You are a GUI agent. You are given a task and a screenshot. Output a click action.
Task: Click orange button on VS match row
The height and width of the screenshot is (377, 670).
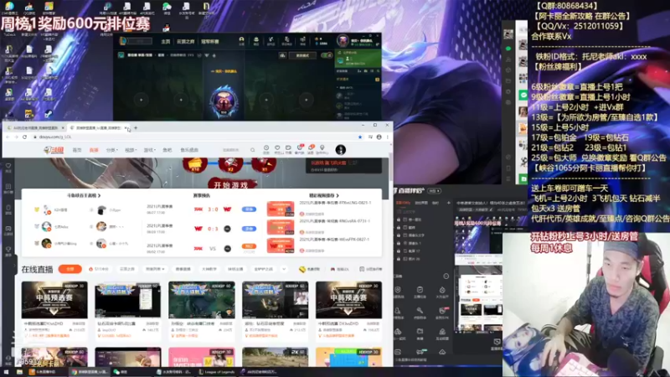[x=249, y=246]
